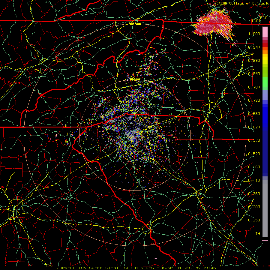Click the pink segment of the color bar
Viewport: 270px width, 270px height.
[x=265, y=32]
